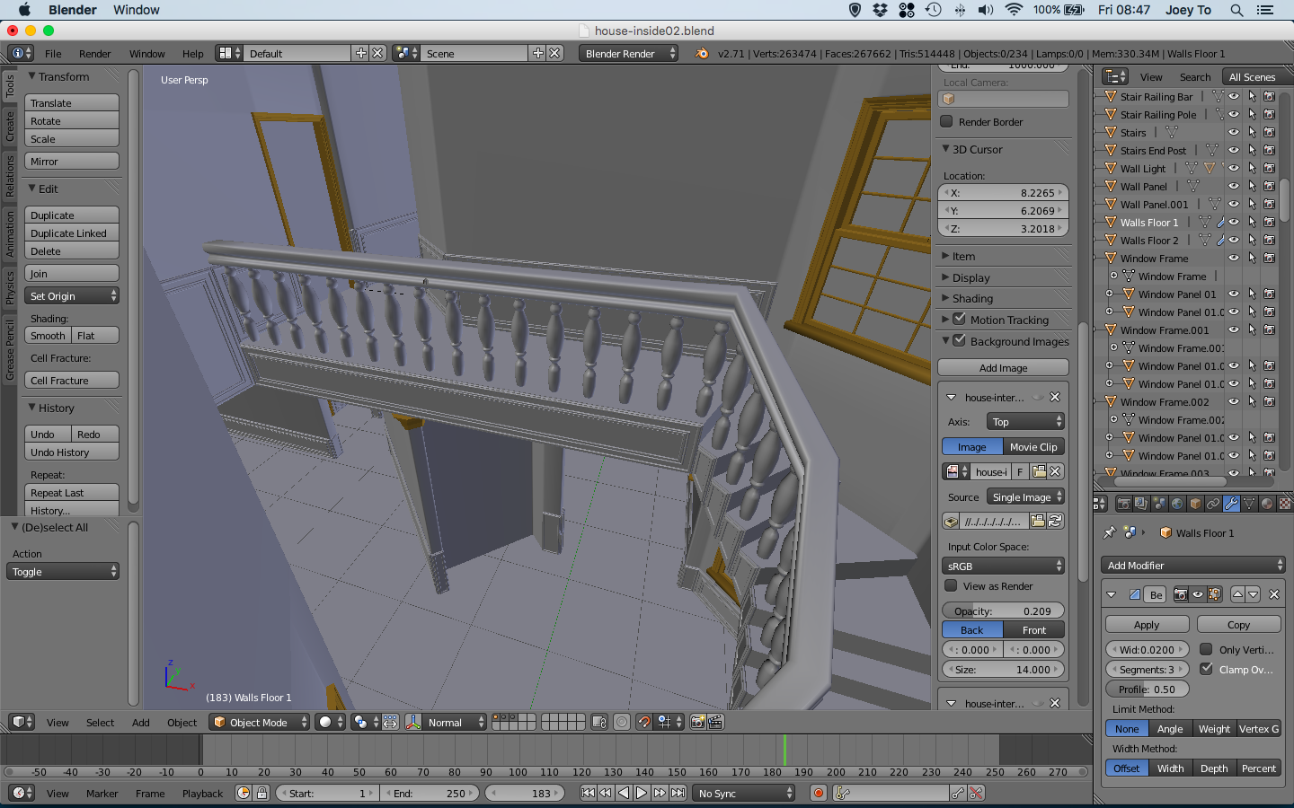Screen dimensions: 1294x808
Task: Click the OpenGL render animation clapper icon
Action: coord(715,722)
